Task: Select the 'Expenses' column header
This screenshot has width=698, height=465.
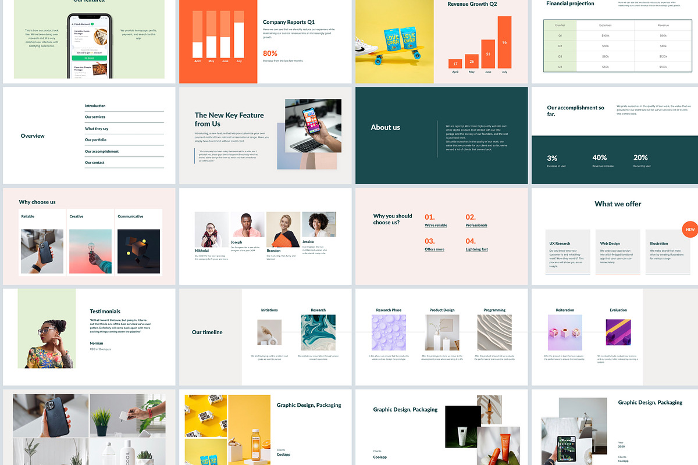Action: tap(606, 25)
